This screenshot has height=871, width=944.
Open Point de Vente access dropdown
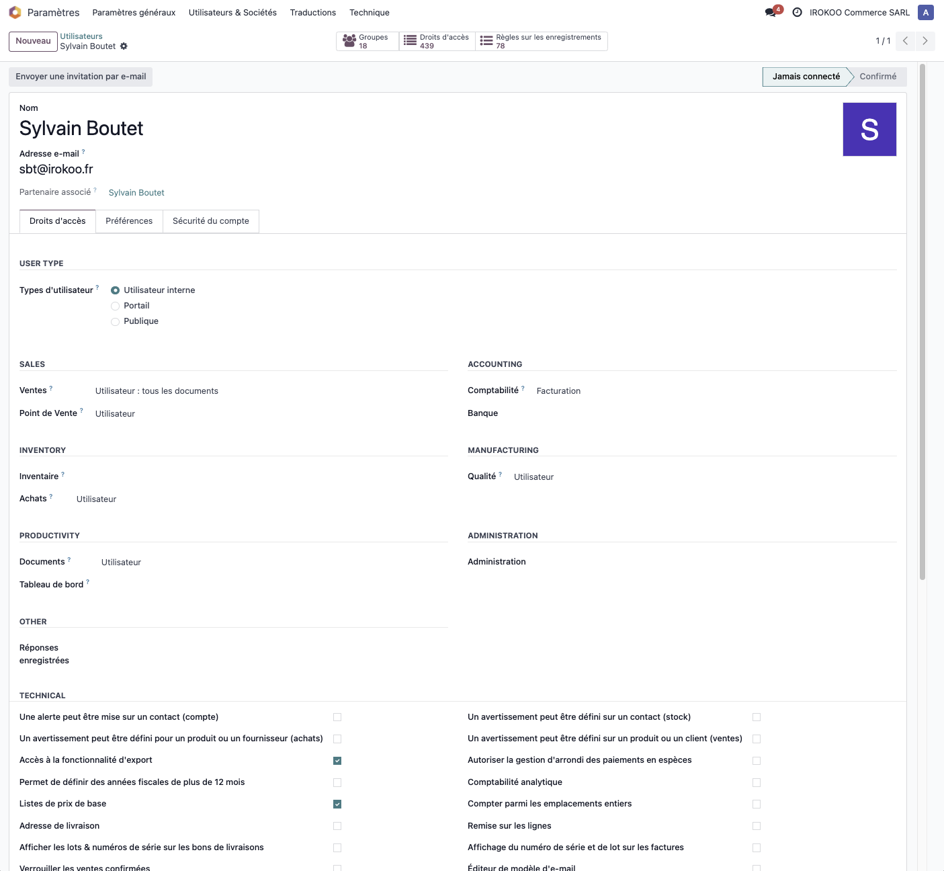click(x=271, y=414)
